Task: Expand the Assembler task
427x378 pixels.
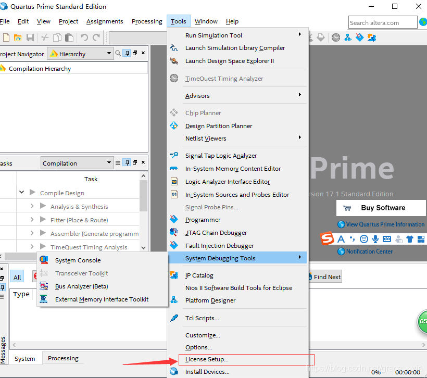Action: point(32,233)
